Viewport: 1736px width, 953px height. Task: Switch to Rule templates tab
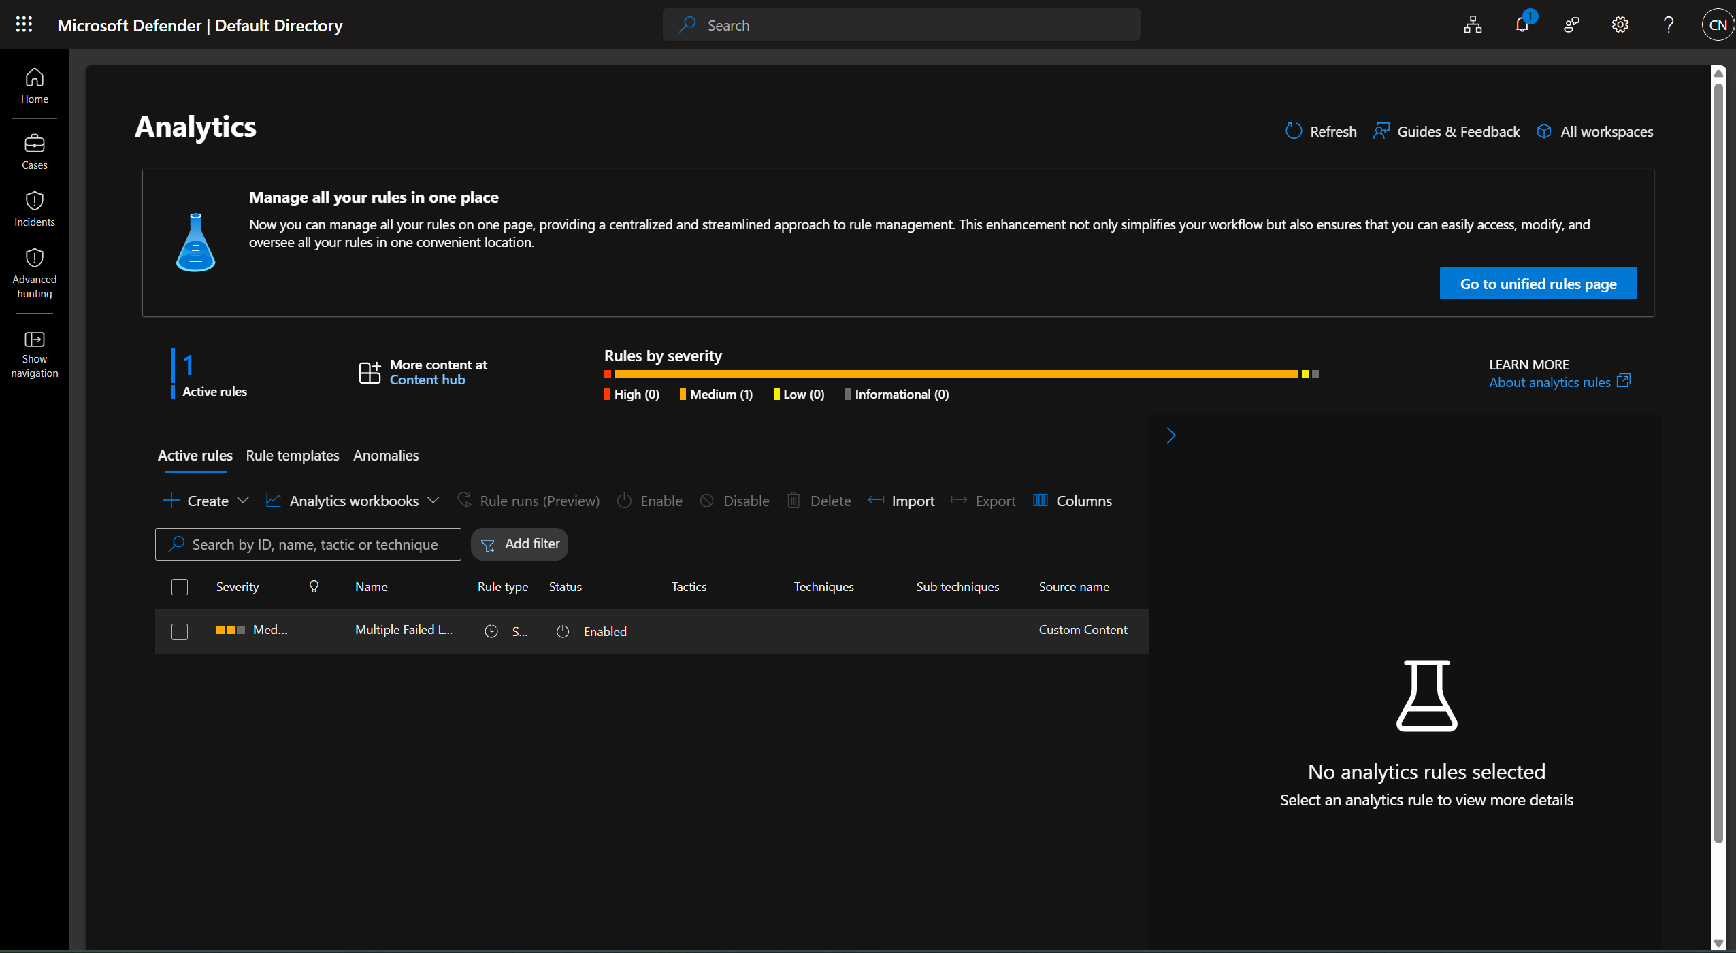293,456
